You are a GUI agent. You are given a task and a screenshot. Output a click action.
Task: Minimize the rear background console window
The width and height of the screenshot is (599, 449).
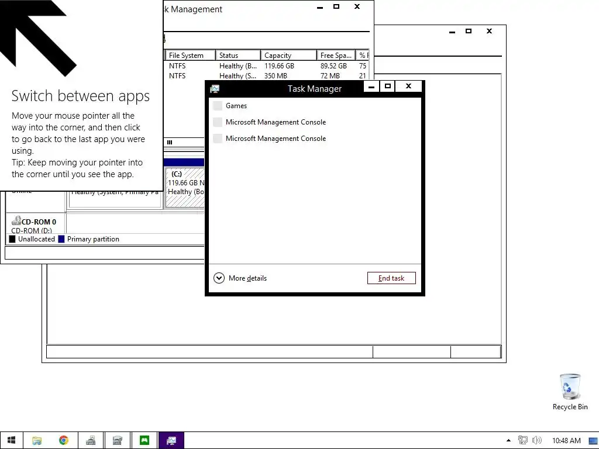452,32
